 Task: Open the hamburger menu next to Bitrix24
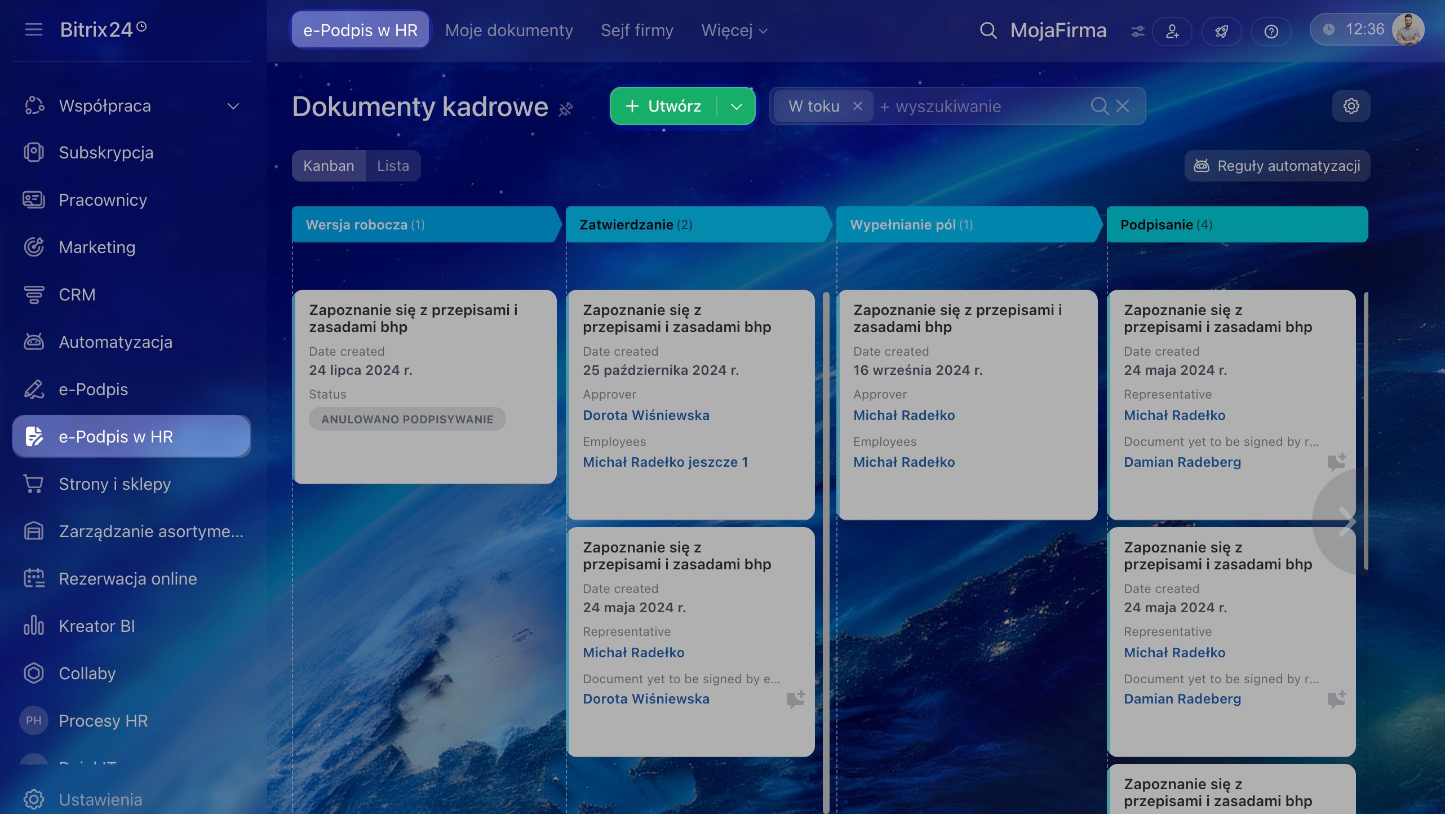coord(34,29)
